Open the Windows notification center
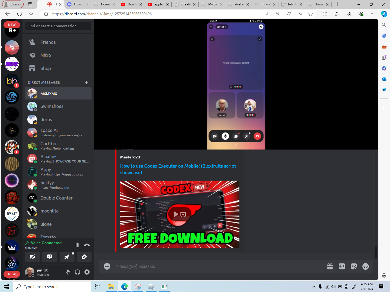The image size is (390, 292). click(x=381, y=287)
